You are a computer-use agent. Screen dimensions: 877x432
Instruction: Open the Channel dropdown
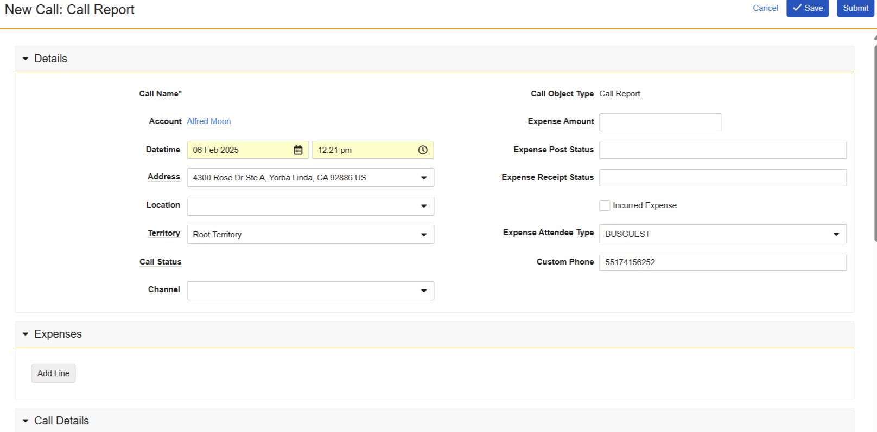(x=423, y=291)
